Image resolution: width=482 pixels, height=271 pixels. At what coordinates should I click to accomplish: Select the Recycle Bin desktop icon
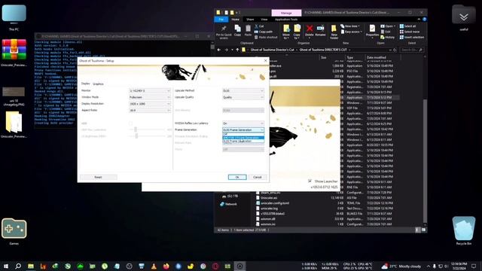(x=464, y=231)
